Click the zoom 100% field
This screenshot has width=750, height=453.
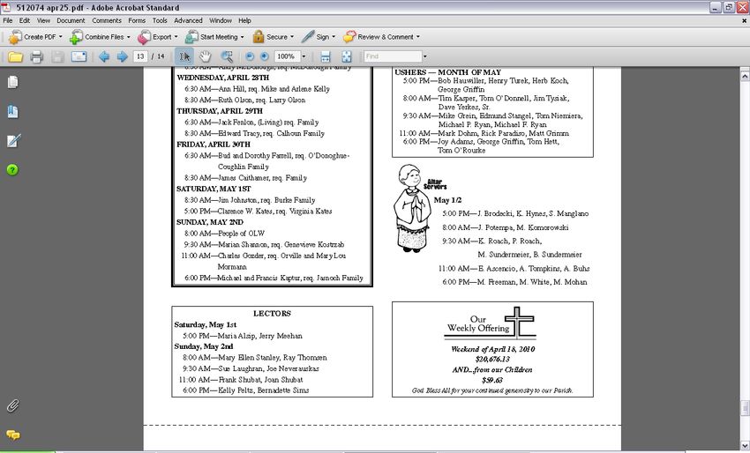[x=287, y=56]
